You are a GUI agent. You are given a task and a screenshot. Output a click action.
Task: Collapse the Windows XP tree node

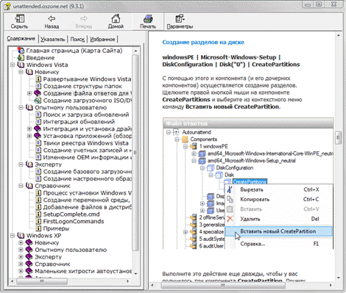[x=13, y=236]
